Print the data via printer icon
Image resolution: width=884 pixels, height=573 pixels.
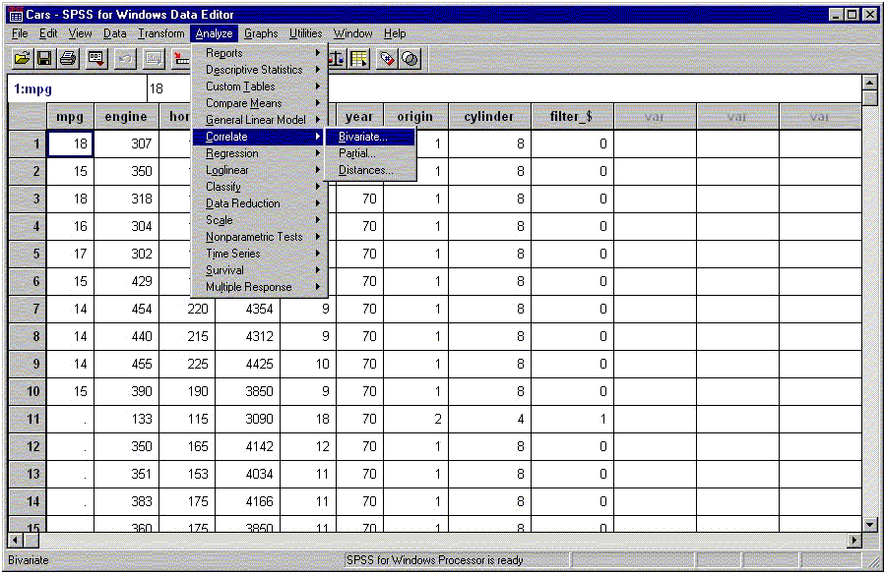coord(68,59)
